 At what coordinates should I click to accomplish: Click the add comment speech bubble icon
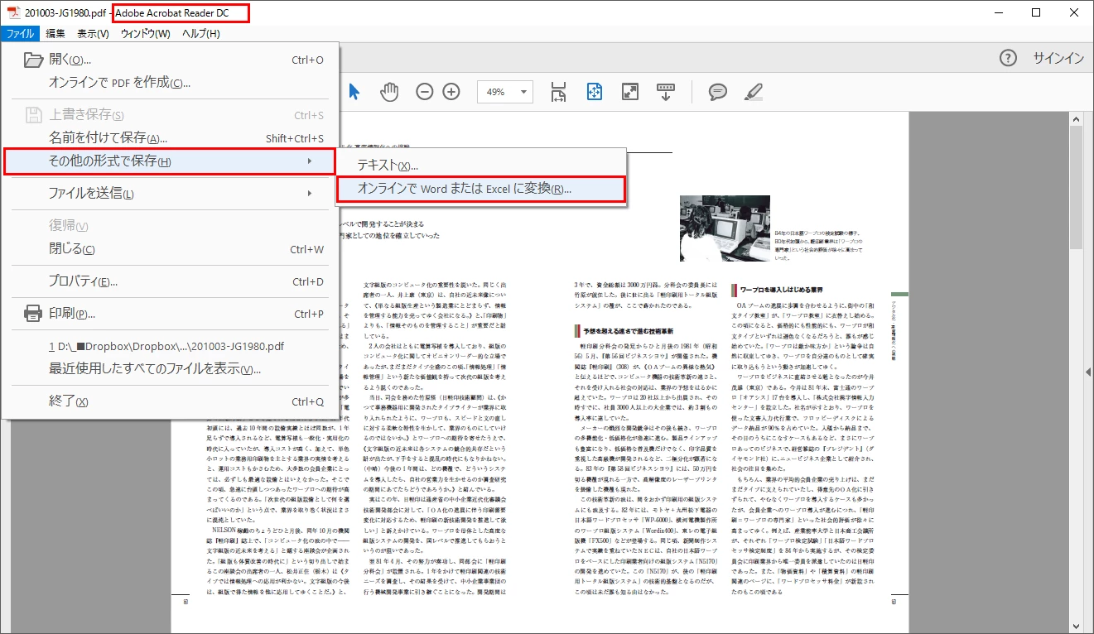717,92
